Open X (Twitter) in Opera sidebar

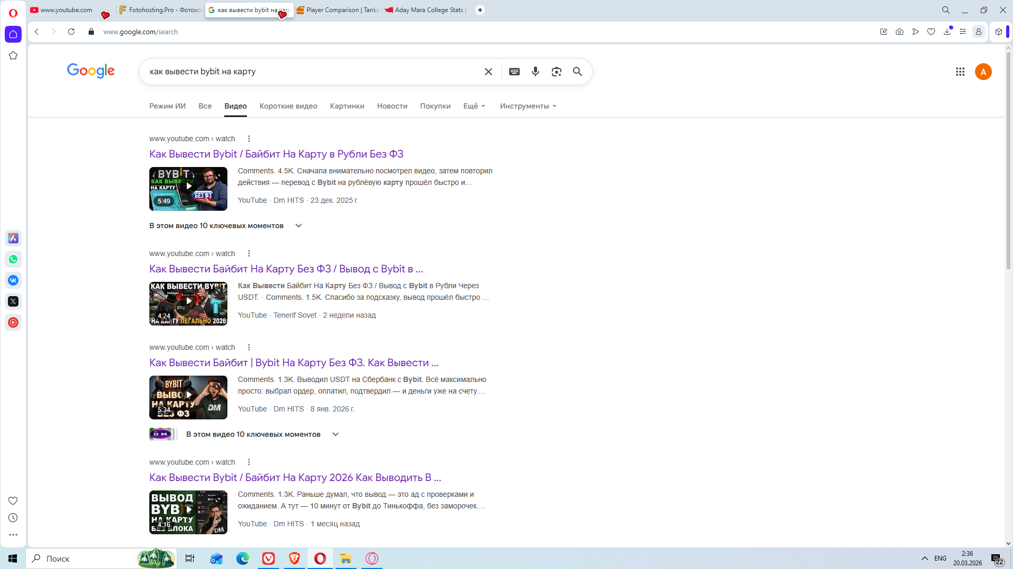tap(13, 301)
